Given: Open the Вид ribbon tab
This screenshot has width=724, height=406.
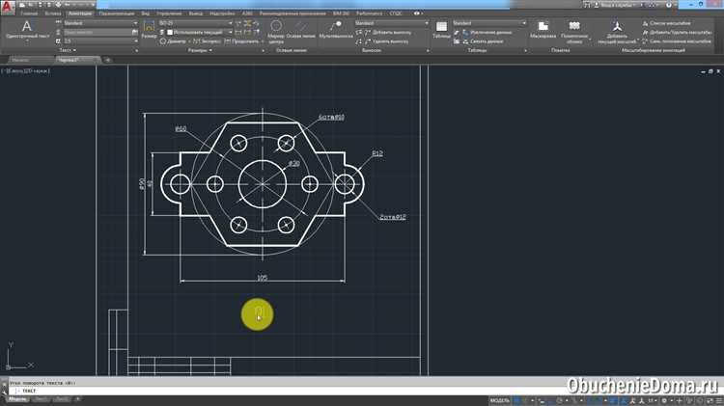Looking at the screenshot, I should [x=145, y=14].
